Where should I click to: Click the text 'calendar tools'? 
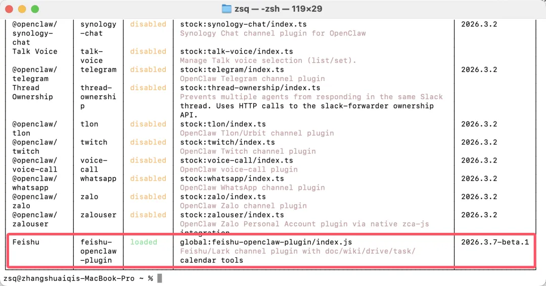pos(212,260)
